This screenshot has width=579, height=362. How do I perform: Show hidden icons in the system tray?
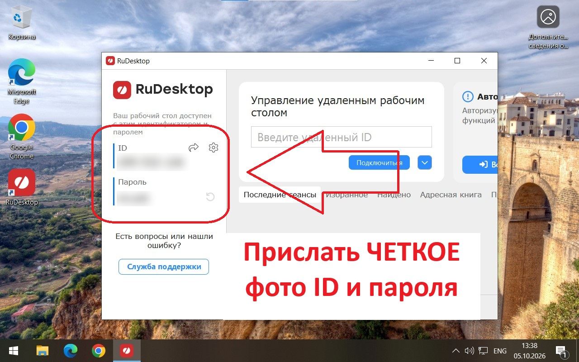pyautogui.click(x=456, y=351)
